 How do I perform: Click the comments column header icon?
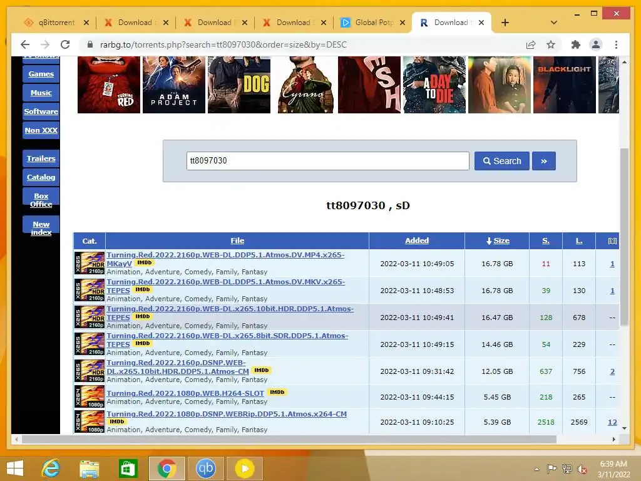(612, 241)
